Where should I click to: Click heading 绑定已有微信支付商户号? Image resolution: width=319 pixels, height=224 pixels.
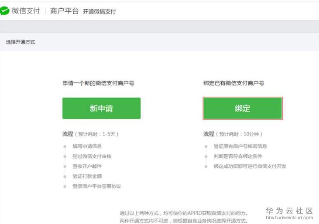tap(234, 83)
